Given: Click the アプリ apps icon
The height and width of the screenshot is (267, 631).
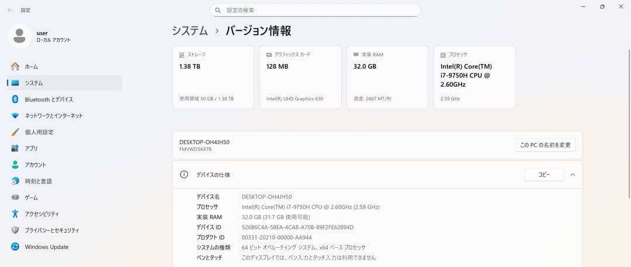Looking at the screenshot, I should pos(15,149).
